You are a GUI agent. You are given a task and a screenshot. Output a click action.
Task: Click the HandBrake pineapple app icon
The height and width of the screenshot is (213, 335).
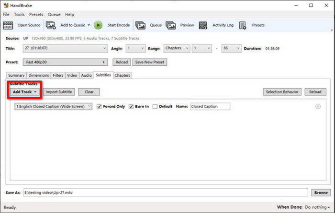pyautogui.click(x=6, y=5)
